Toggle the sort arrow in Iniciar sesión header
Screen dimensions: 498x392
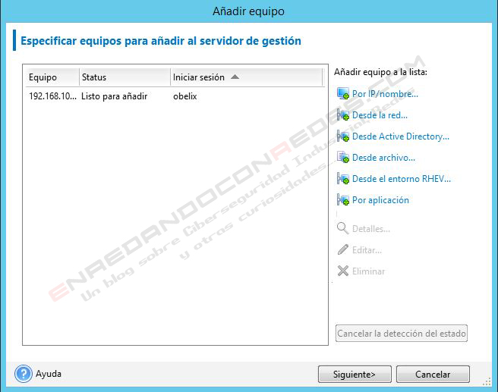(235, 77)
